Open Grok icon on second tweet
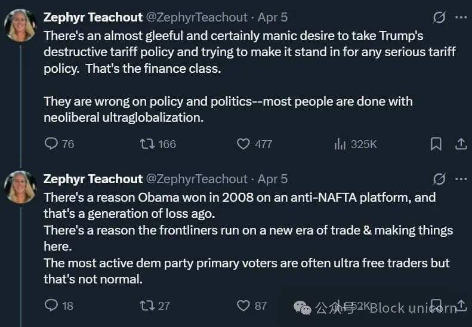This screenshot has width=472, height=327. 439,179
